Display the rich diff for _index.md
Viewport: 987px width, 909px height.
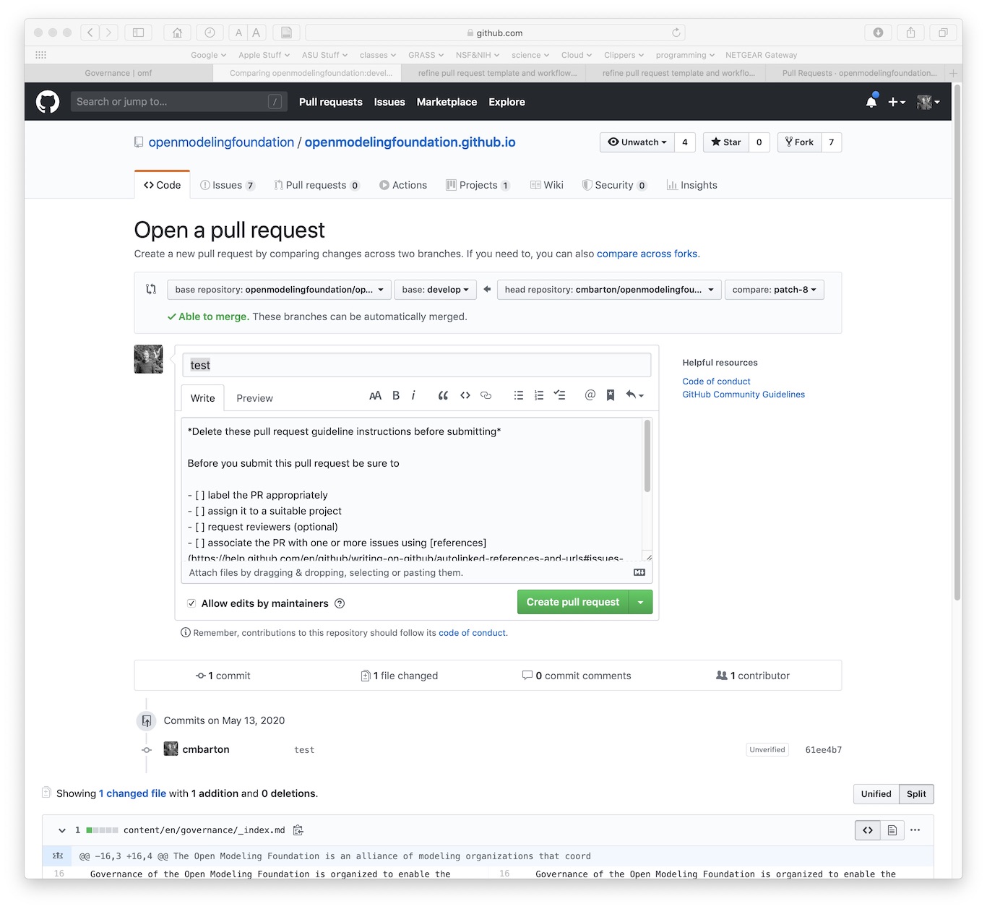[x=892, y=830]
